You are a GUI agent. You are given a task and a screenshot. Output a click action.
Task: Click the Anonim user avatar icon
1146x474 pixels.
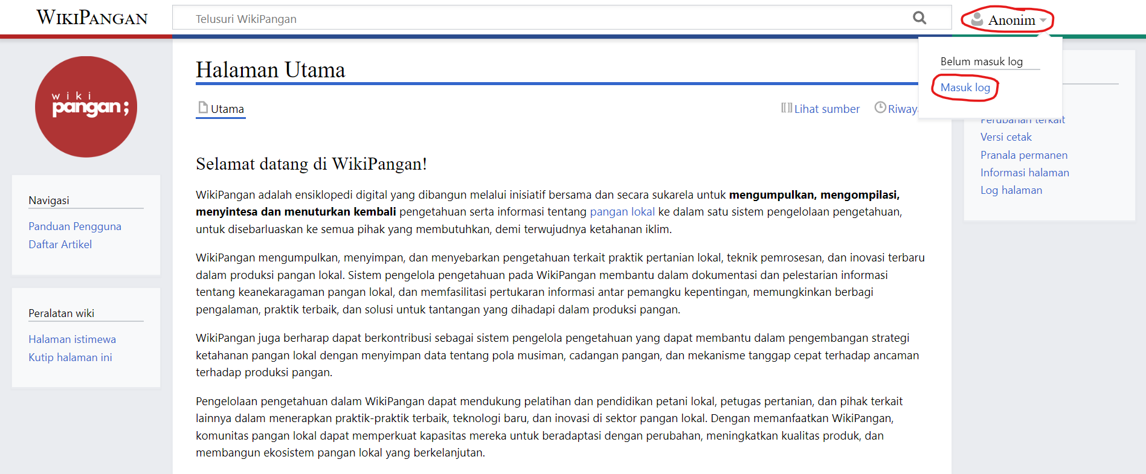coord(976,20)
